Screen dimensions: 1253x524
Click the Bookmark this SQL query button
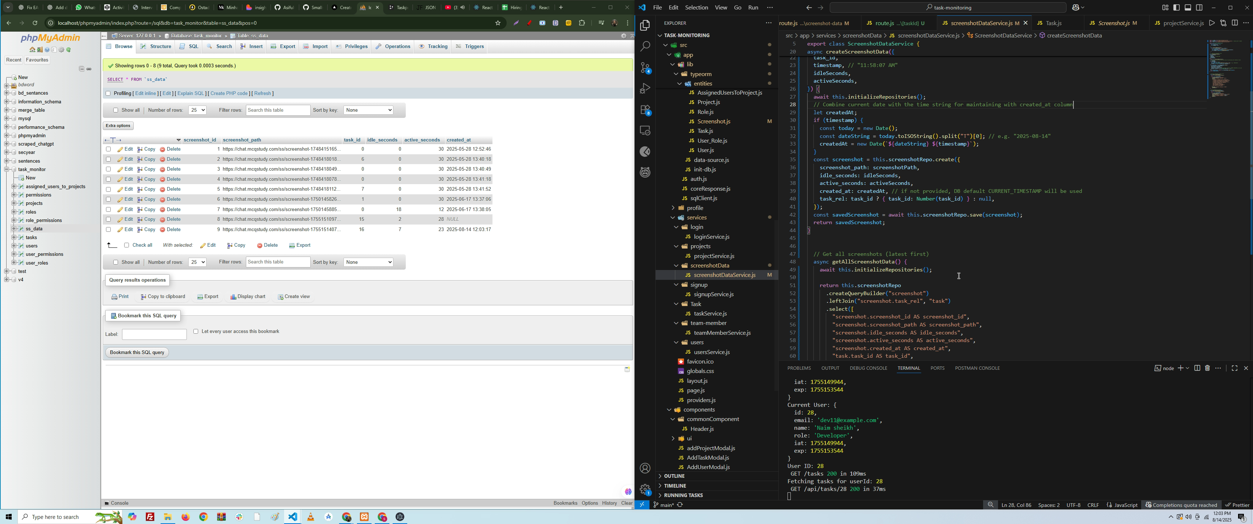point(137,352)
